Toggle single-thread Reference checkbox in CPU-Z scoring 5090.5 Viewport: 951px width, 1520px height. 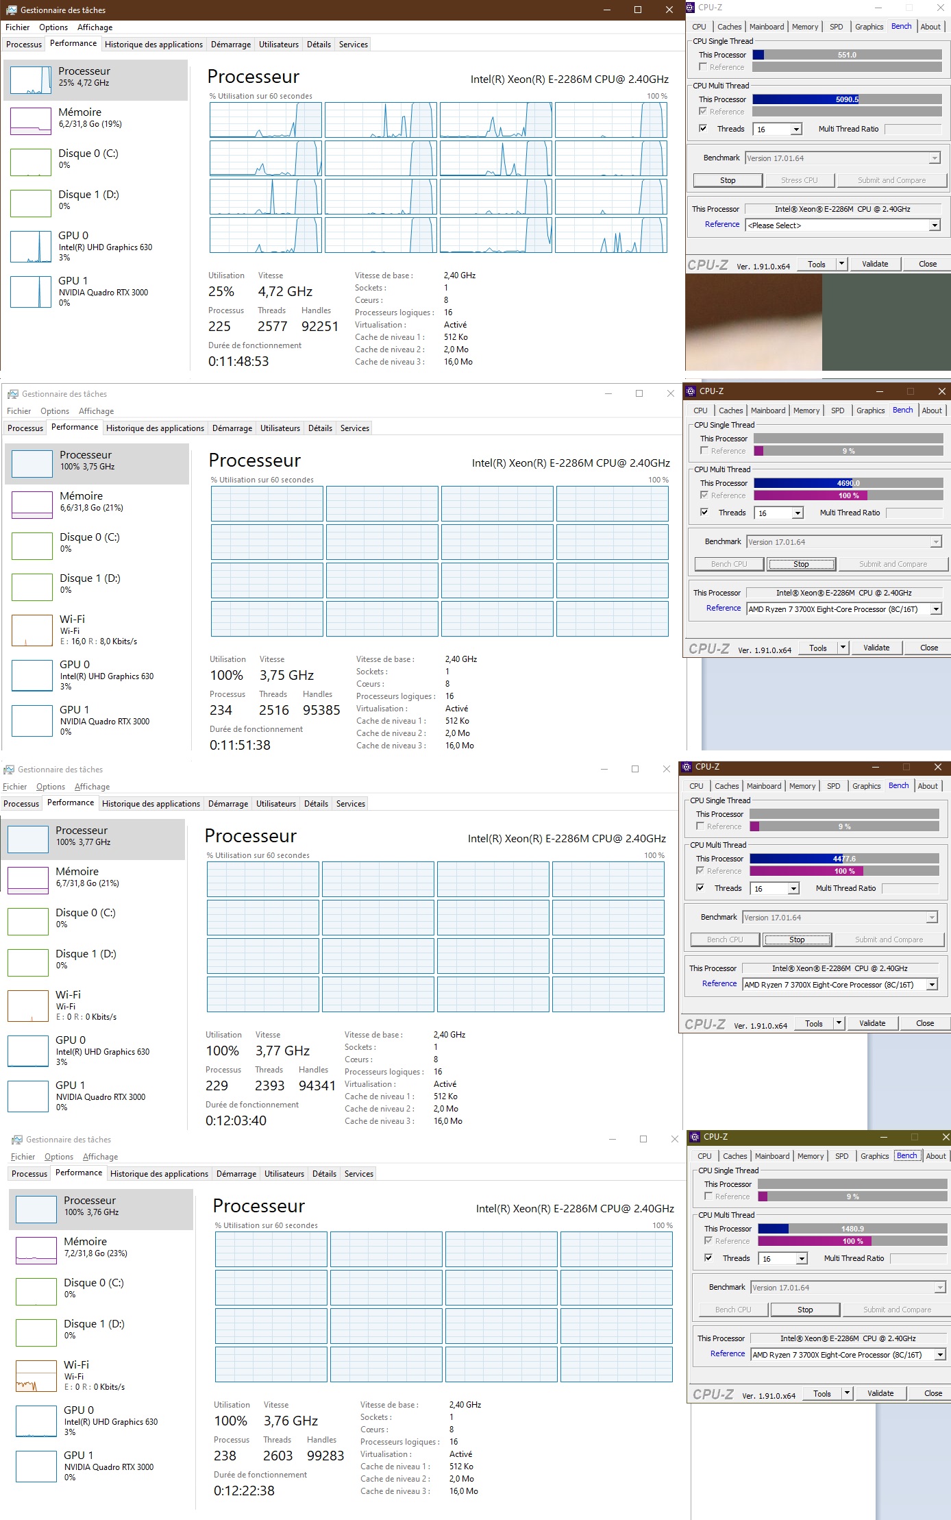click(x=703, y=66)
